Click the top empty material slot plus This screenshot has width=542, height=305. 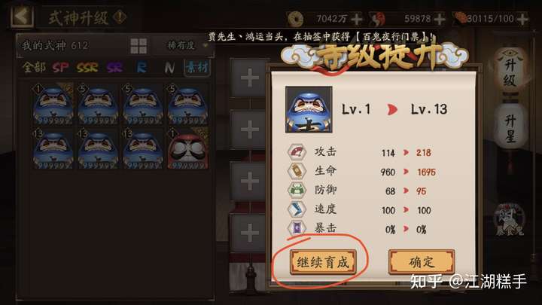click(250, 78)
